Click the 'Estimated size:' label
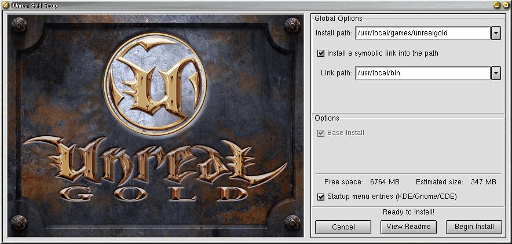Image resolution: width=512 pixels, height=244 pixels. click(439, 182)
